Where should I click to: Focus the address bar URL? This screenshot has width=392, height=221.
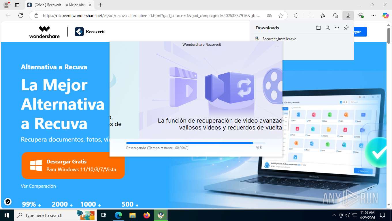point(151,16)
